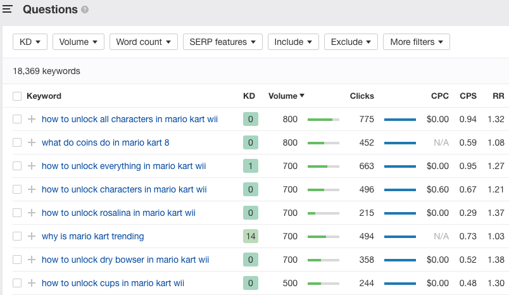This screenshot has width=509, height=295.
Task: Check the 'how to unlock all characters' row
Action: [x=17, y=119]
